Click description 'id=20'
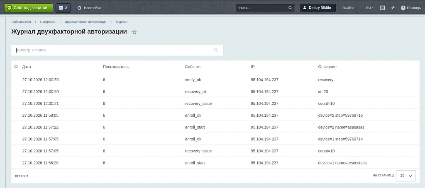Image resolution: width=425 pixels, height=188 pixels. (323, 92)
